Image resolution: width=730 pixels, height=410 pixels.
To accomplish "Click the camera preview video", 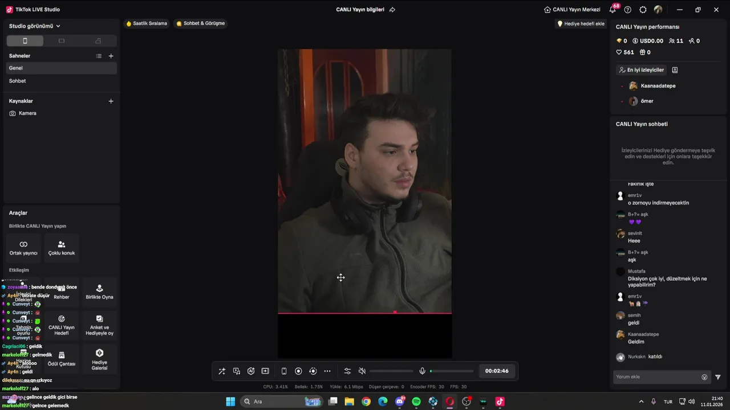I will tap(364, 181).
